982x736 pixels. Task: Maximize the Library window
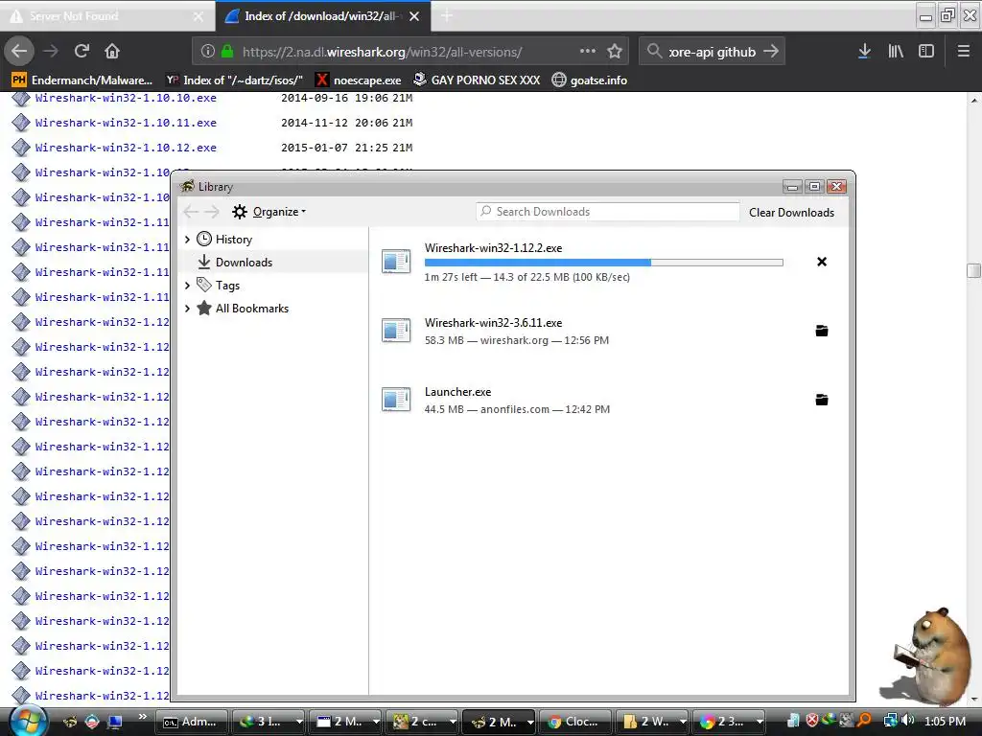[814, 187]
